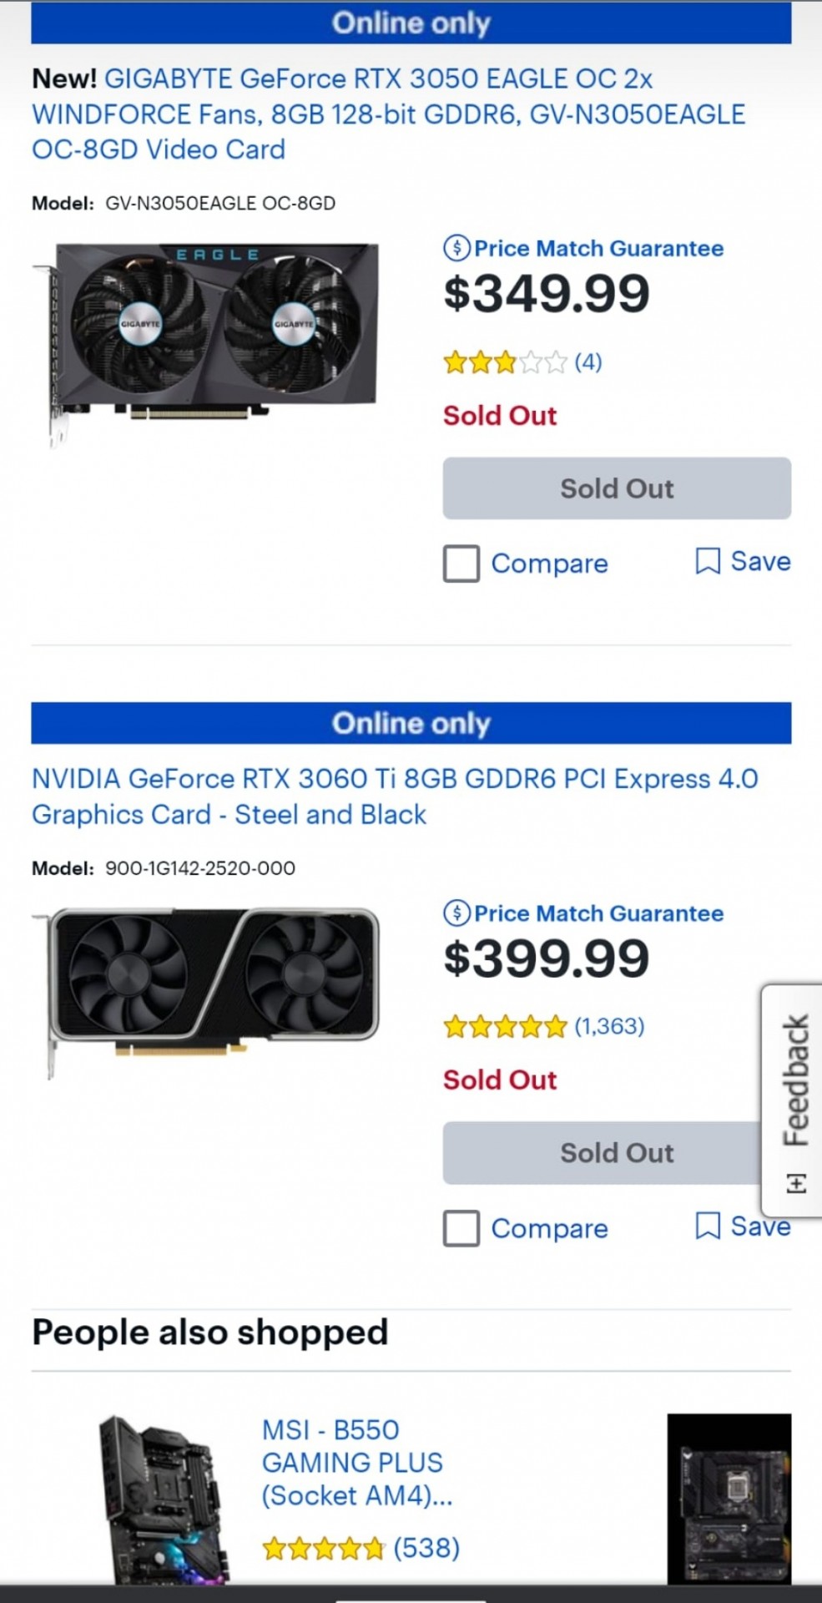Click the plus icon on the Feedback tab

(796, 1183)
